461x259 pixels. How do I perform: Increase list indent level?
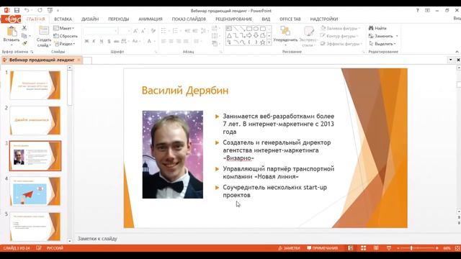pyautogui.click(x=195, y=31)
